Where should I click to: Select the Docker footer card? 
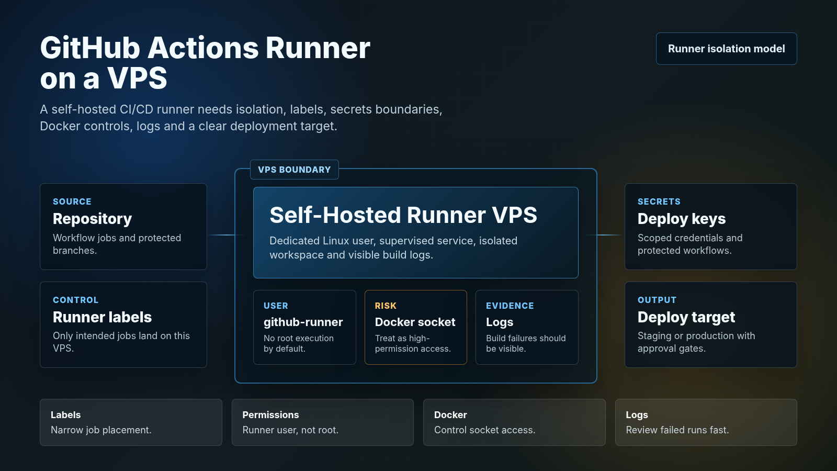pyautogui.click(x=514, y=422)
